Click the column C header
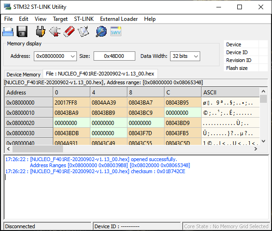The width and height of the screenshot is (272, 231). tap(183, 93)
